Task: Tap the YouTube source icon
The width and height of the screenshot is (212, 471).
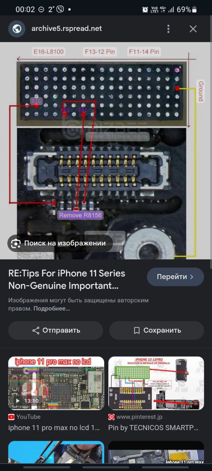Action: 11,417
